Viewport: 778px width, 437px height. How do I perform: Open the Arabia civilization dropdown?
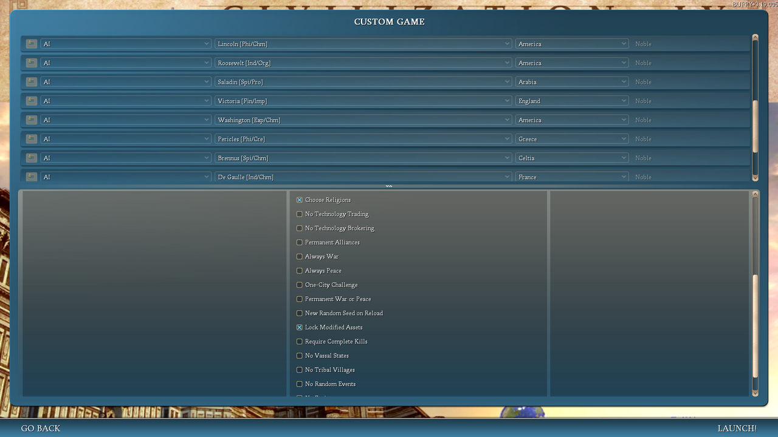[572, 82]
